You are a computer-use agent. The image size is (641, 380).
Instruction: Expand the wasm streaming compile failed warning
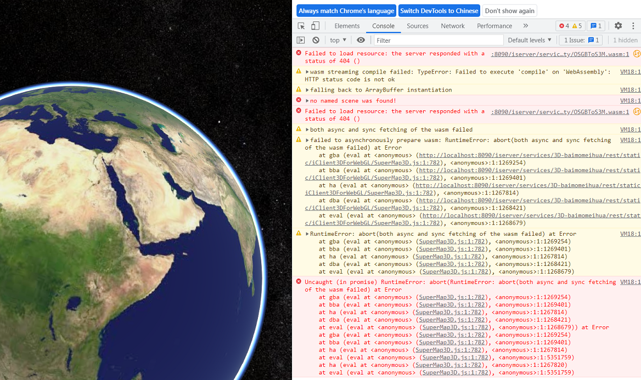(x=307, y=72)
